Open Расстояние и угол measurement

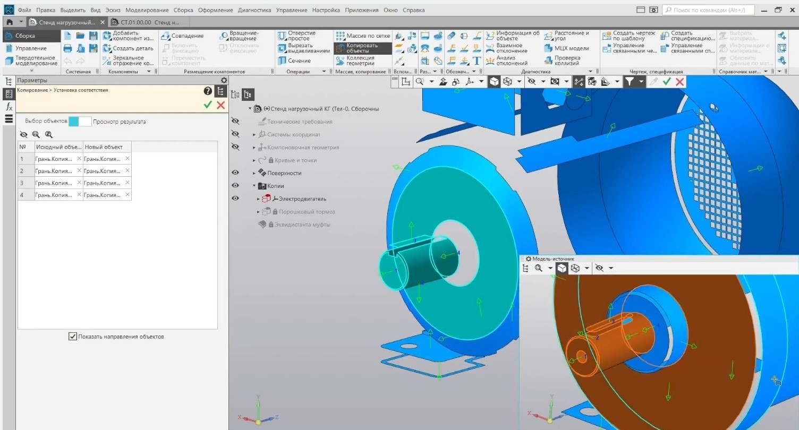(x=567, y=36)
